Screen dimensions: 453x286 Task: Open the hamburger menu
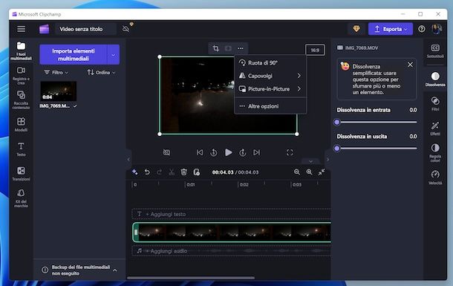coord(21,29)
